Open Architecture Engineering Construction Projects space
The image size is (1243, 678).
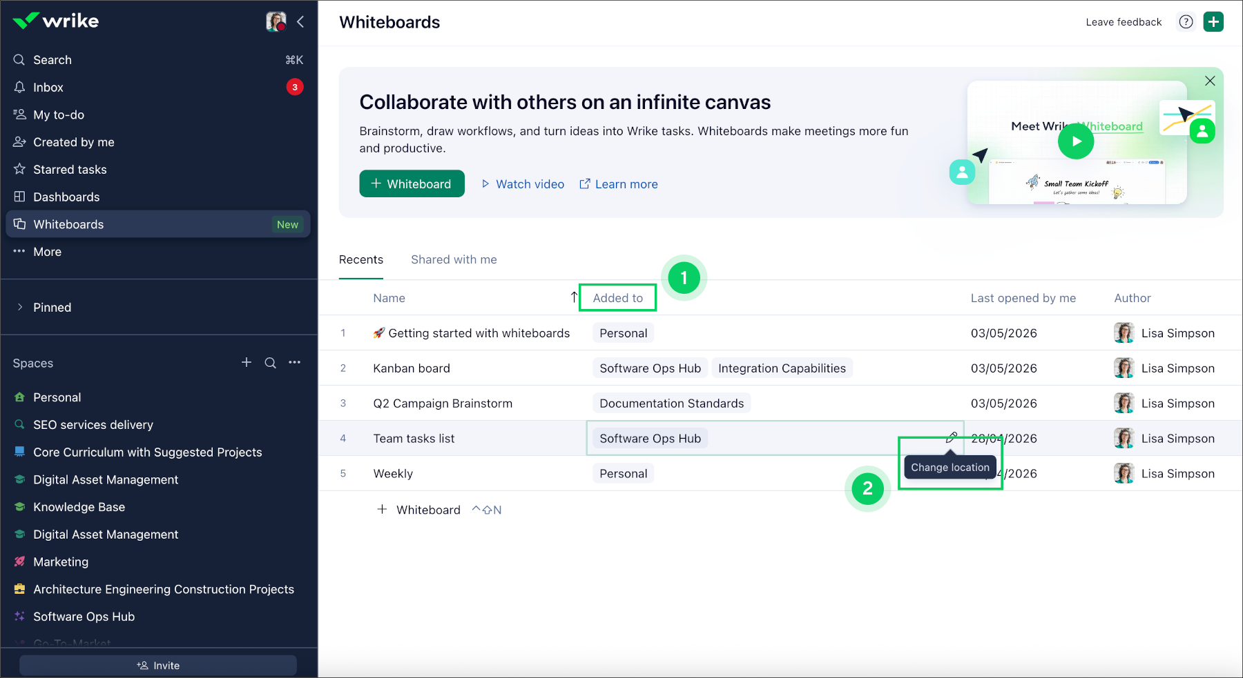click(158, 590)
